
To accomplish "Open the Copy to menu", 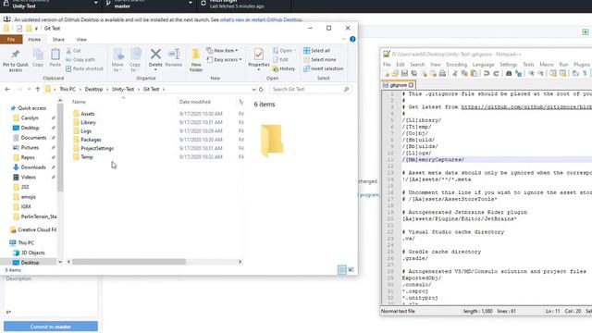I will point(135,59).
